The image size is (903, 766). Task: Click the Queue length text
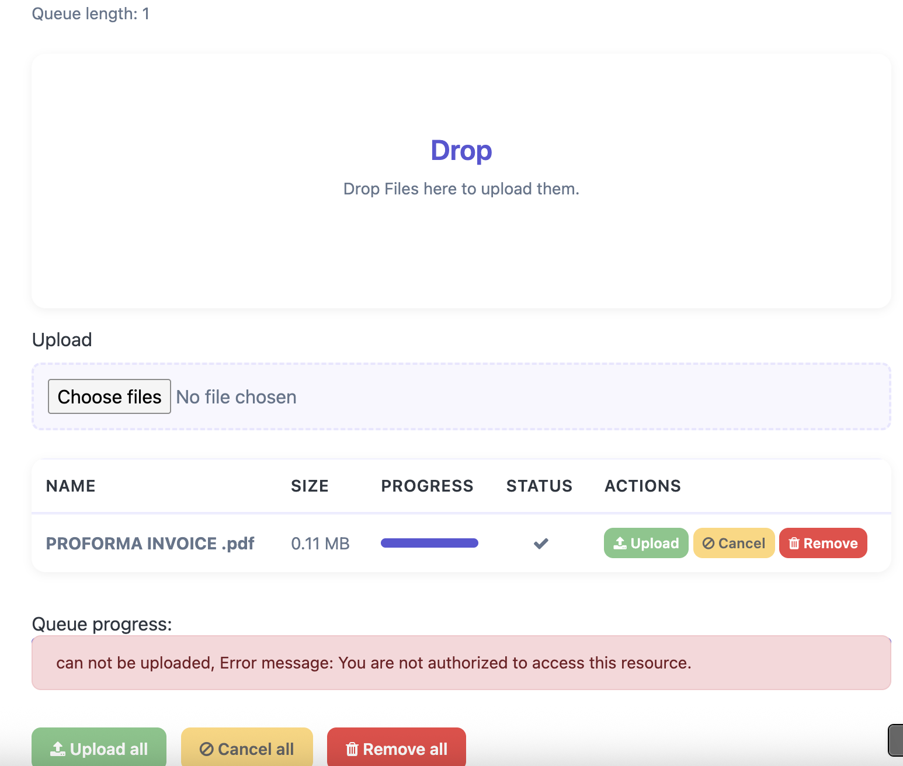(x=91, y=13)
